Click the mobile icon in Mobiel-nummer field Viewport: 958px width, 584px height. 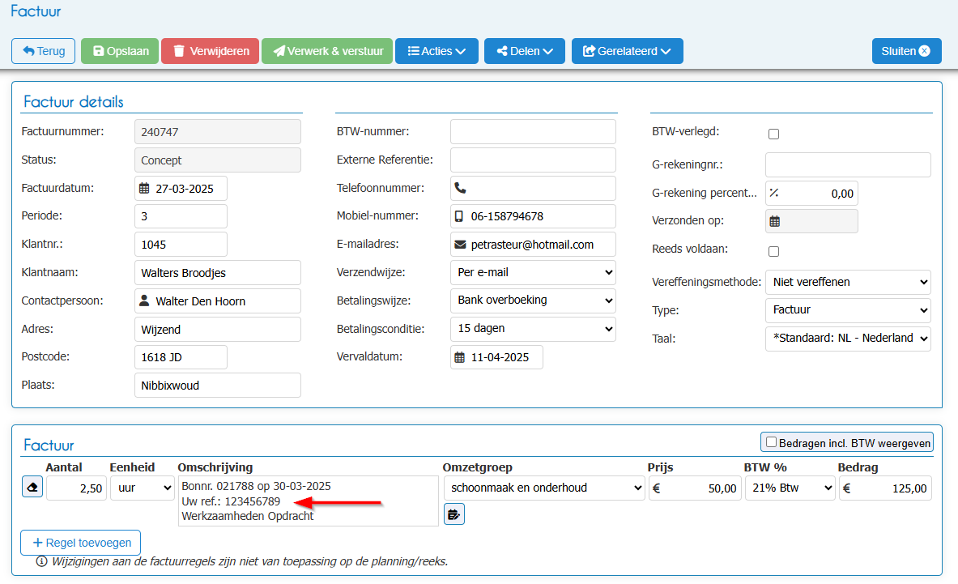(459, 216)
